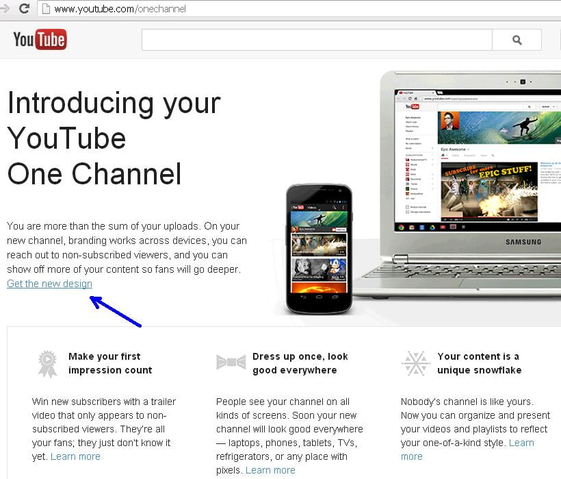Click "Dress up once, look good everywhere" heading

tap(300, 363)
